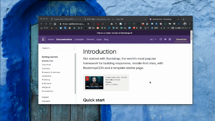Open Chrome's three-dot menu

189,24
